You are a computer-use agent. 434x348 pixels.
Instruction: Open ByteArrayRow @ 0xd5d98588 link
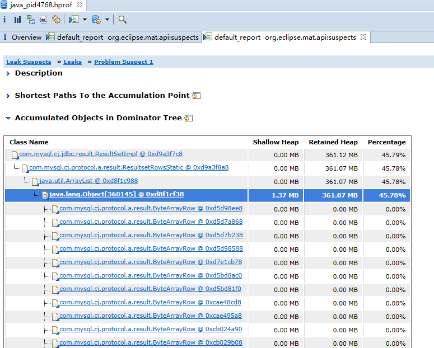[151, 248]
